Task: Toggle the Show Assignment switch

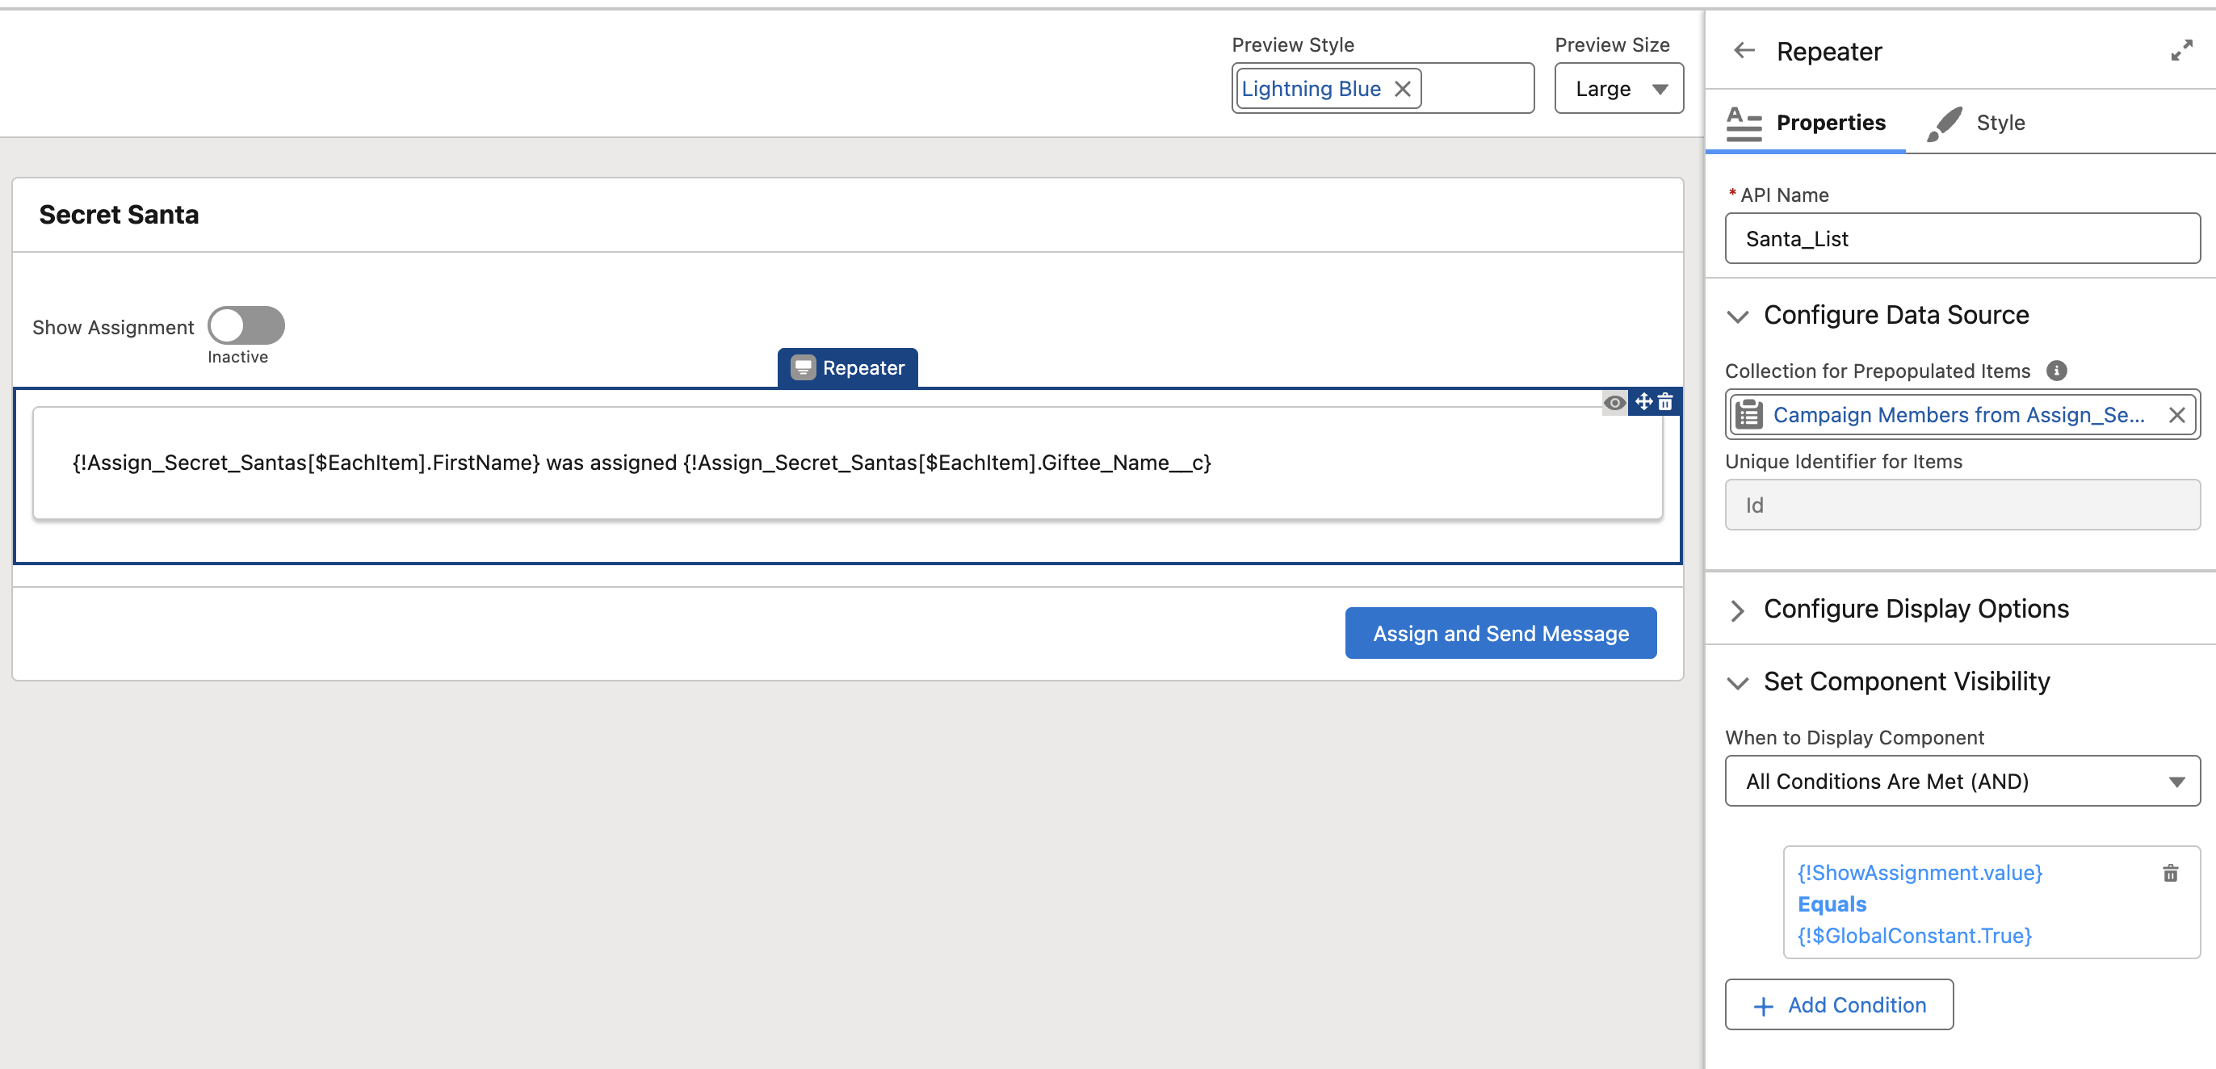Action: point(246,326)
